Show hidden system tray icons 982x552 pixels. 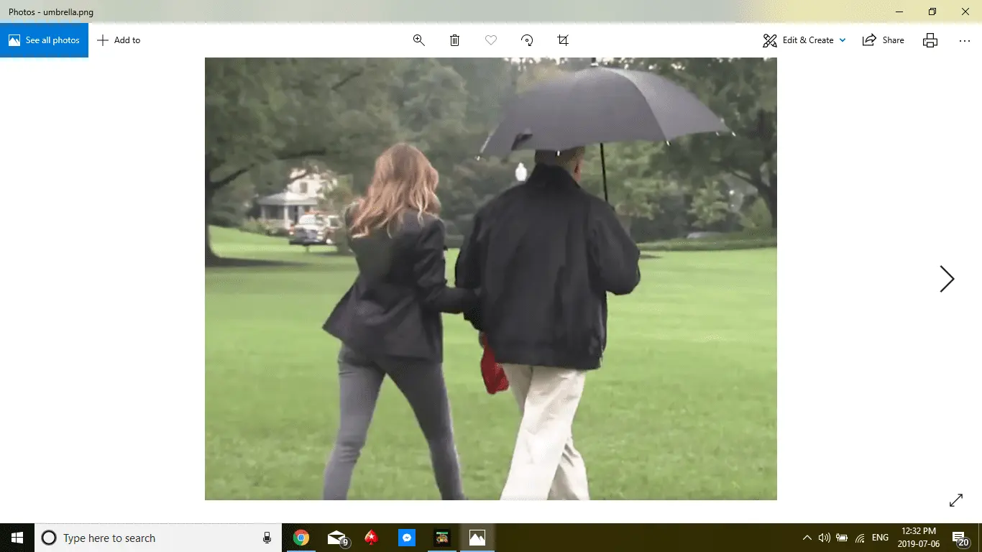coord(807,538)
